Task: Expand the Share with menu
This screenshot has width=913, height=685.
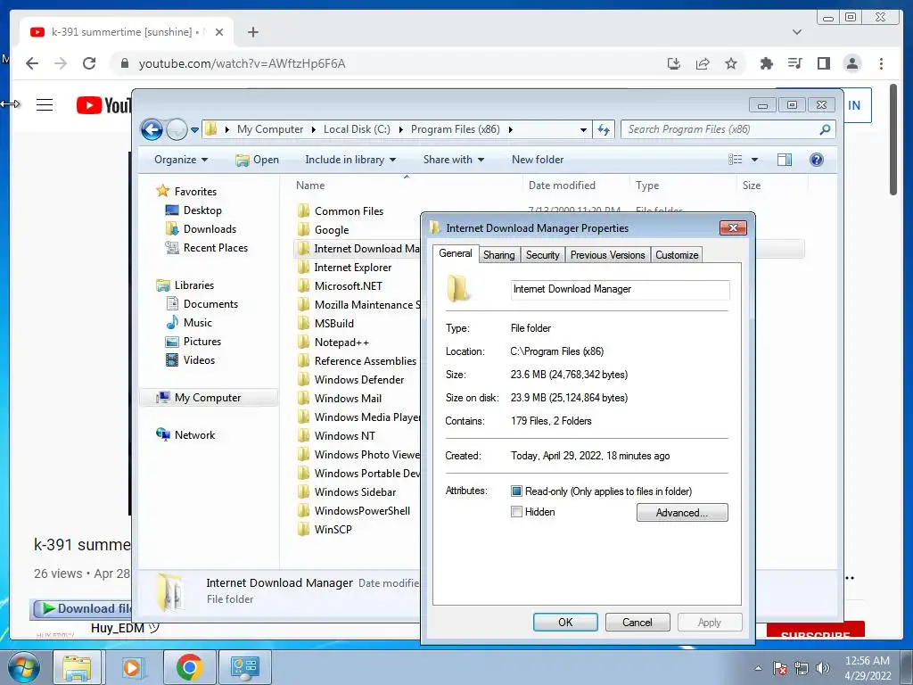Action: click(454, 160)
